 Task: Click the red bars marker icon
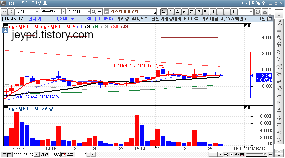[x=242, y=155]
